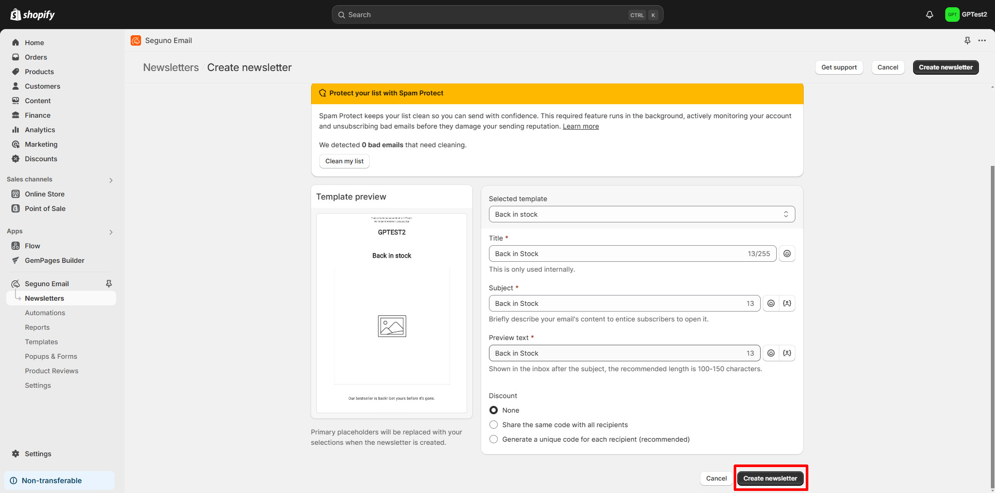Click the page vertical scrollbar
This screenshot has width=995, height=493.
(x=992, y=311)
